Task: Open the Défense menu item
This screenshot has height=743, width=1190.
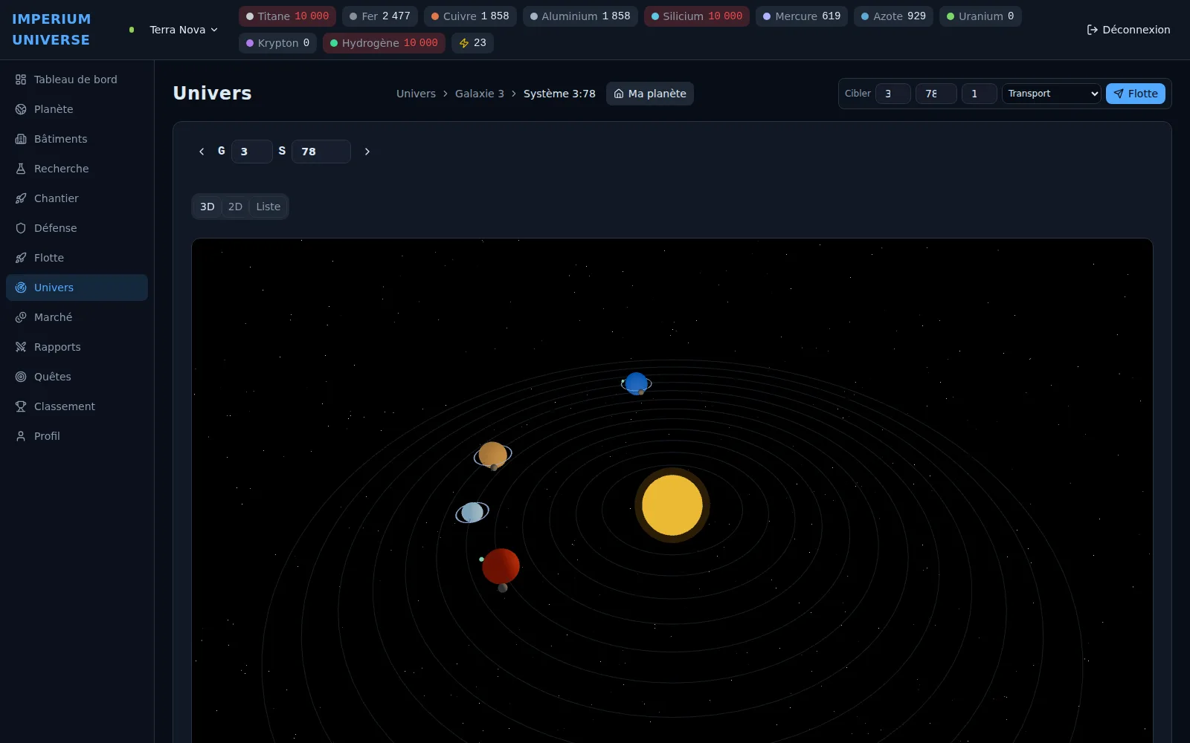Action: tap(77, 228)
